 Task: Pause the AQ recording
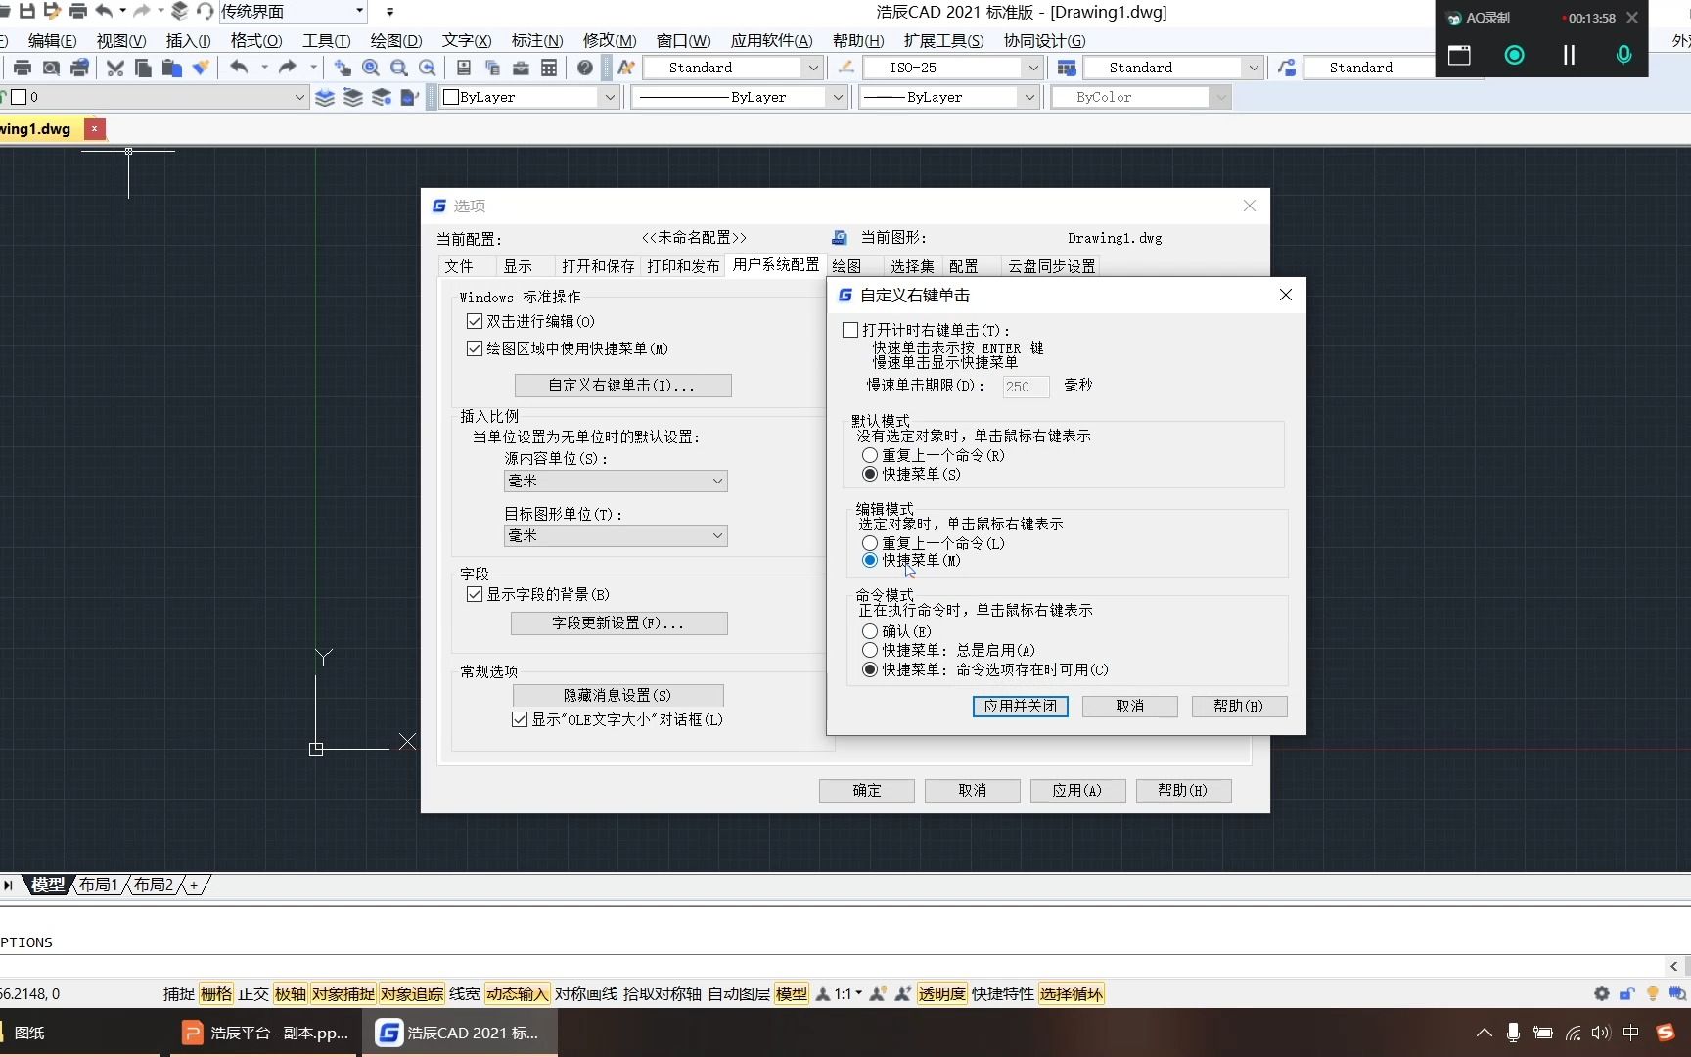(1569, 55)
